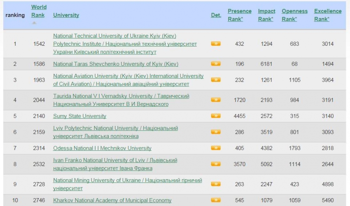Open details icon for Sumy State University

(216, 116)
